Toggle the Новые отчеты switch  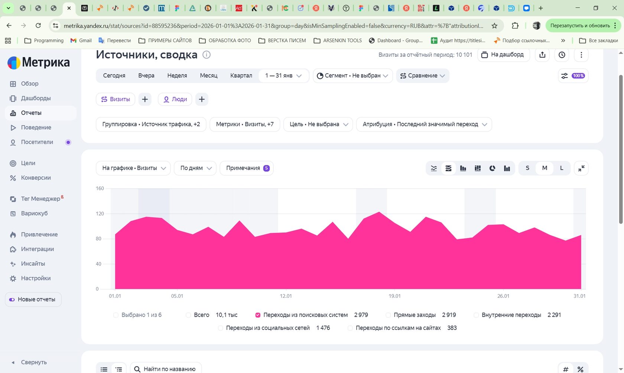click(12, 300)
